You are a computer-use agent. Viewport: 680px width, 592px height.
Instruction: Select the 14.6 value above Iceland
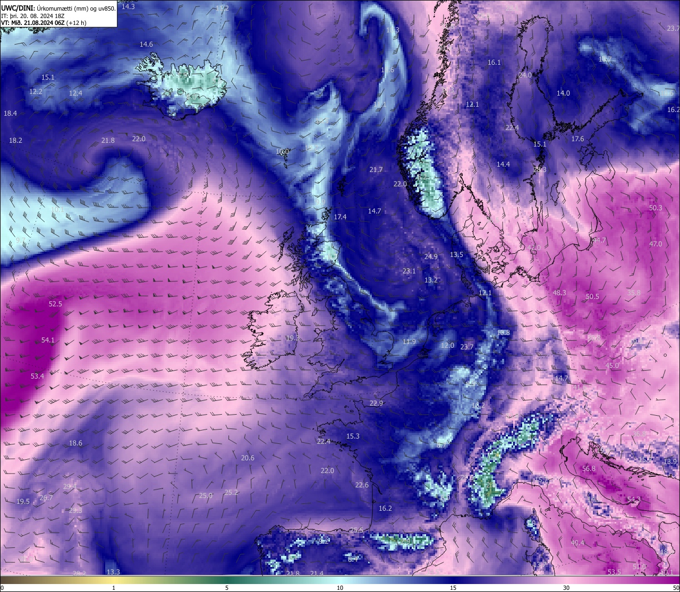(146, 44)
